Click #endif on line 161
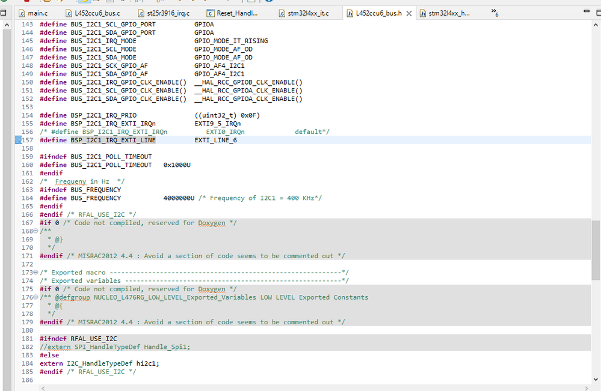This screenshot has width=601, height=391. point(51,173)
